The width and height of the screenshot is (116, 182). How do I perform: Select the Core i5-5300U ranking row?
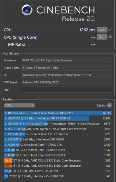point(58,176)
